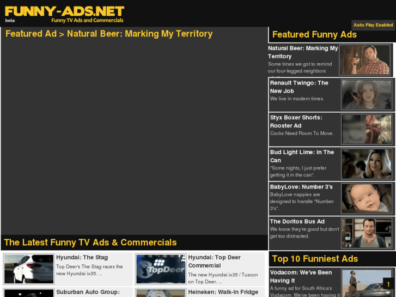Viewport: 396px width, 297px height.
Task: Click 'Cocks Need Room To Move.' description
Action: tap(302, 133)
